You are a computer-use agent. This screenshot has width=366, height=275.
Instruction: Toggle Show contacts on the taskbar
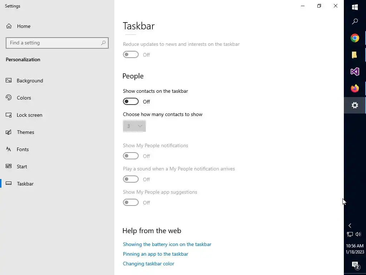tap(131, 102)
